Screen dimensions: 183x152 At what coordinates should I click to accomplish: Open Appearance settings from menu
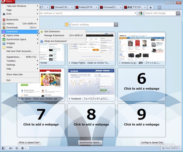pos(20,57)
